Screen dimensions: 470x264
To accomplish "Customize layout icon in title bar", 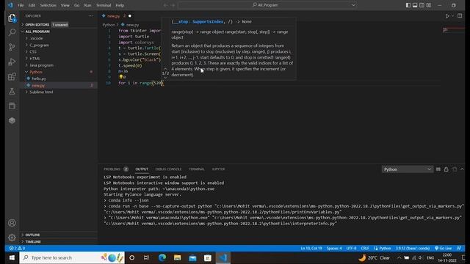I will coord(429,5).
